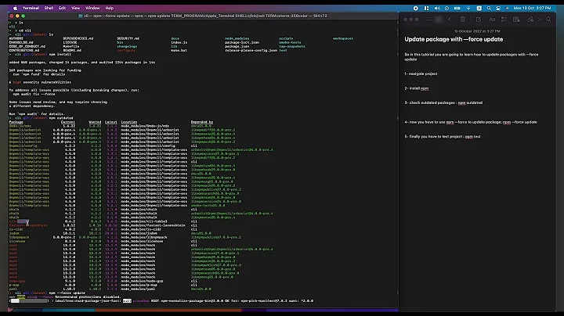Open the Edit menu
The height and width of the screenshot is (316, 564).
62,8
